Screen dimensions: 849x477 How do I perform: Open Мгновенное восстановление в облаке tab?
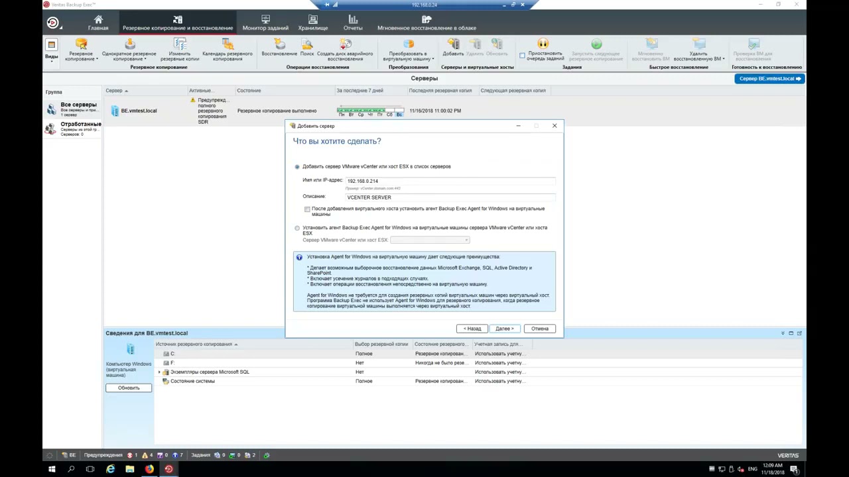(426, 23)
